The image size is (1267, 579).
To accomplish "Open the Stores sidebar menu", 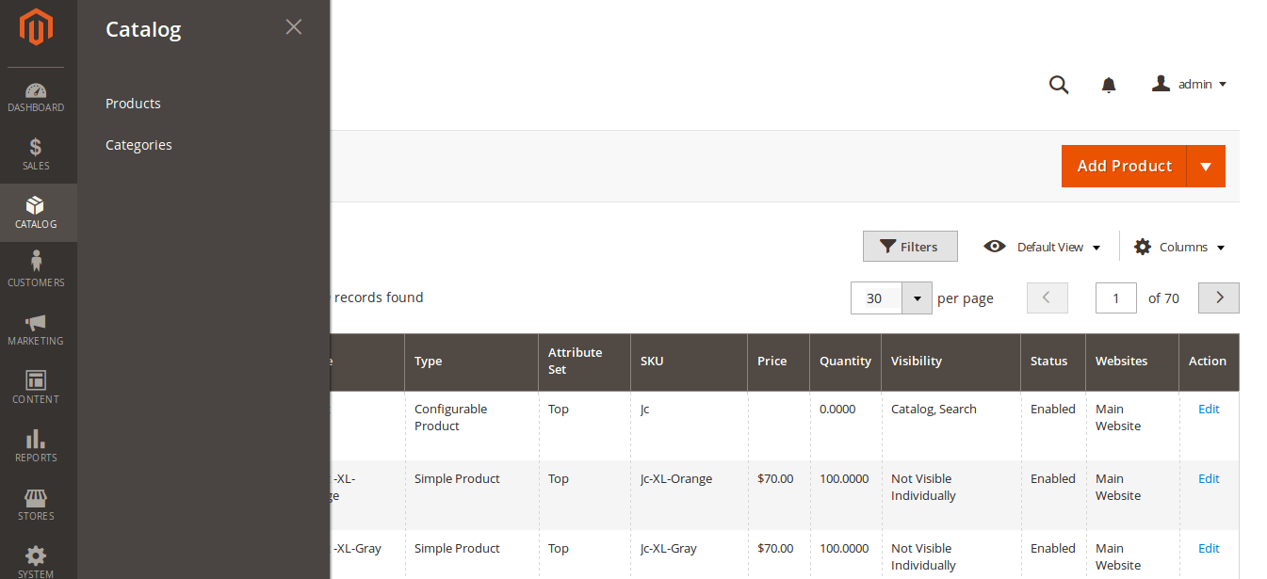I will click(x=36, y=505).
